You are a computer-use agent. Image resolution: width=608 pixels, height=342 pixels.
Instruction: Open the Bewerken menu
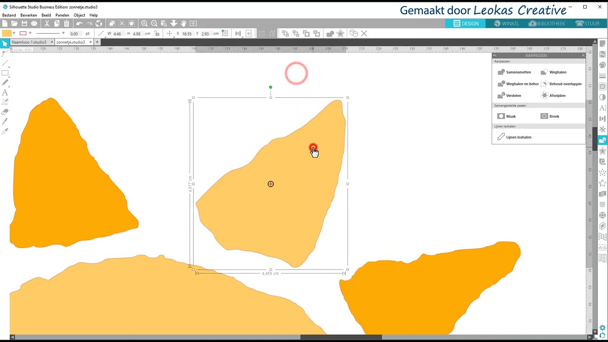28,15
